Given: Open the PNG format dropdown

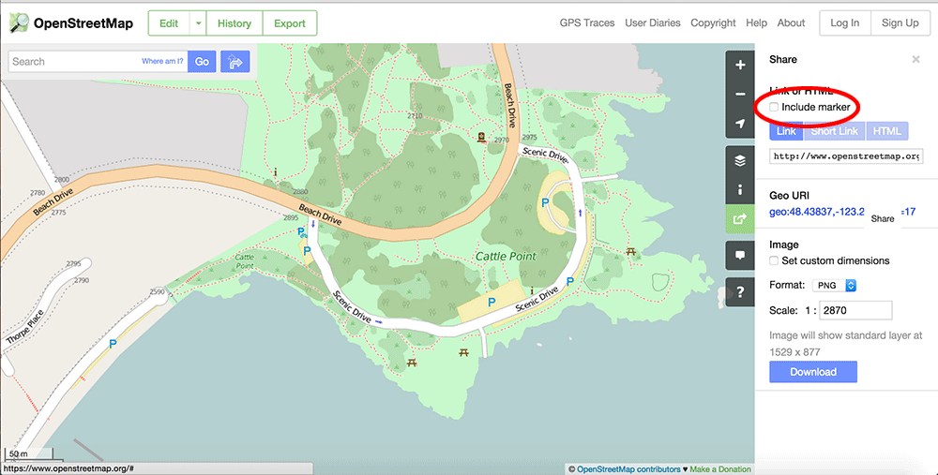Looking at the screenshot, I should (x=835, y=286).
